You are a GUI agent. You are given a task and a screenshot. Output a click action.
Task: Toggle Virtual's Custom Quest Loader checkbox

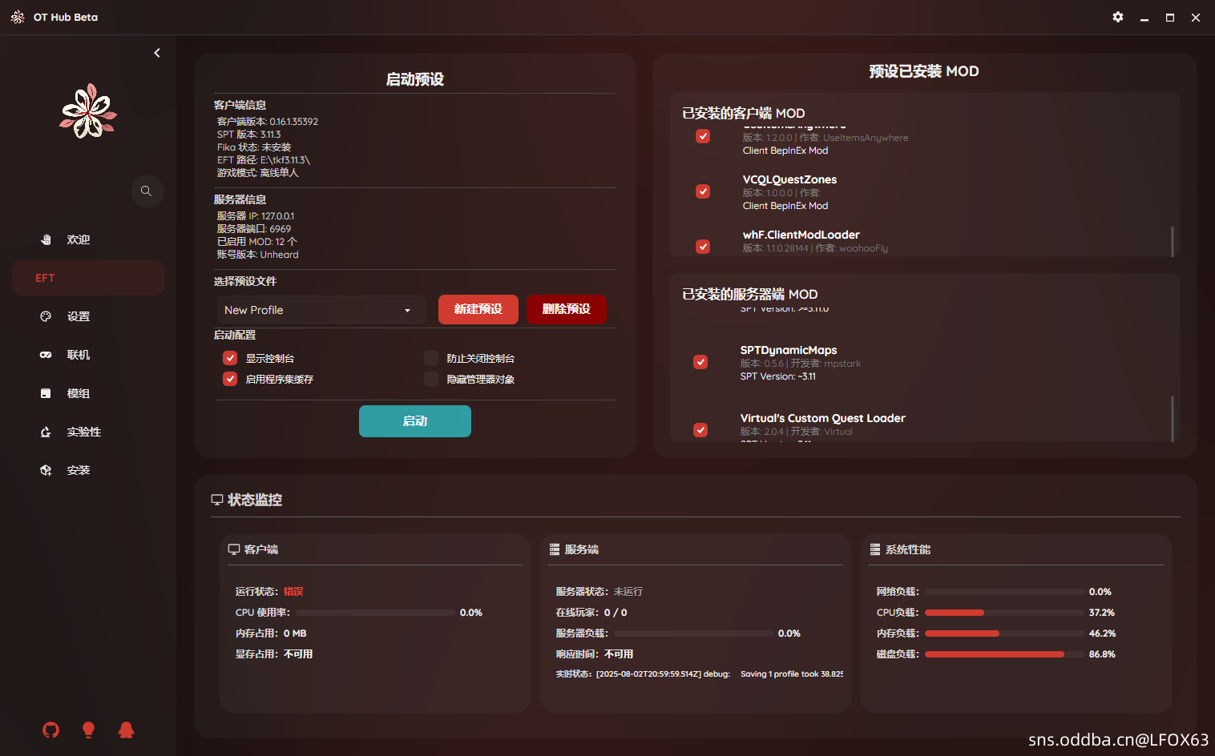coord(700,430)
